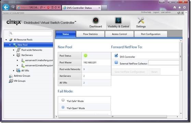Click the controller refresh icon
Image resolution: width=191 pixels, height=123 pixels.
click(179, 13)
